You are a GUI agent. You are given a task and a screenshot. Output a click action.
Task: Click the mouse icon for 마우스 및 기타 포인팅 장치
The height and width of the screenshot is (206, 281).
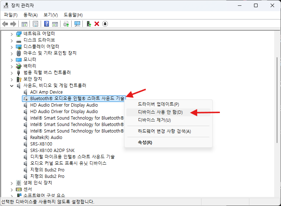19,53
